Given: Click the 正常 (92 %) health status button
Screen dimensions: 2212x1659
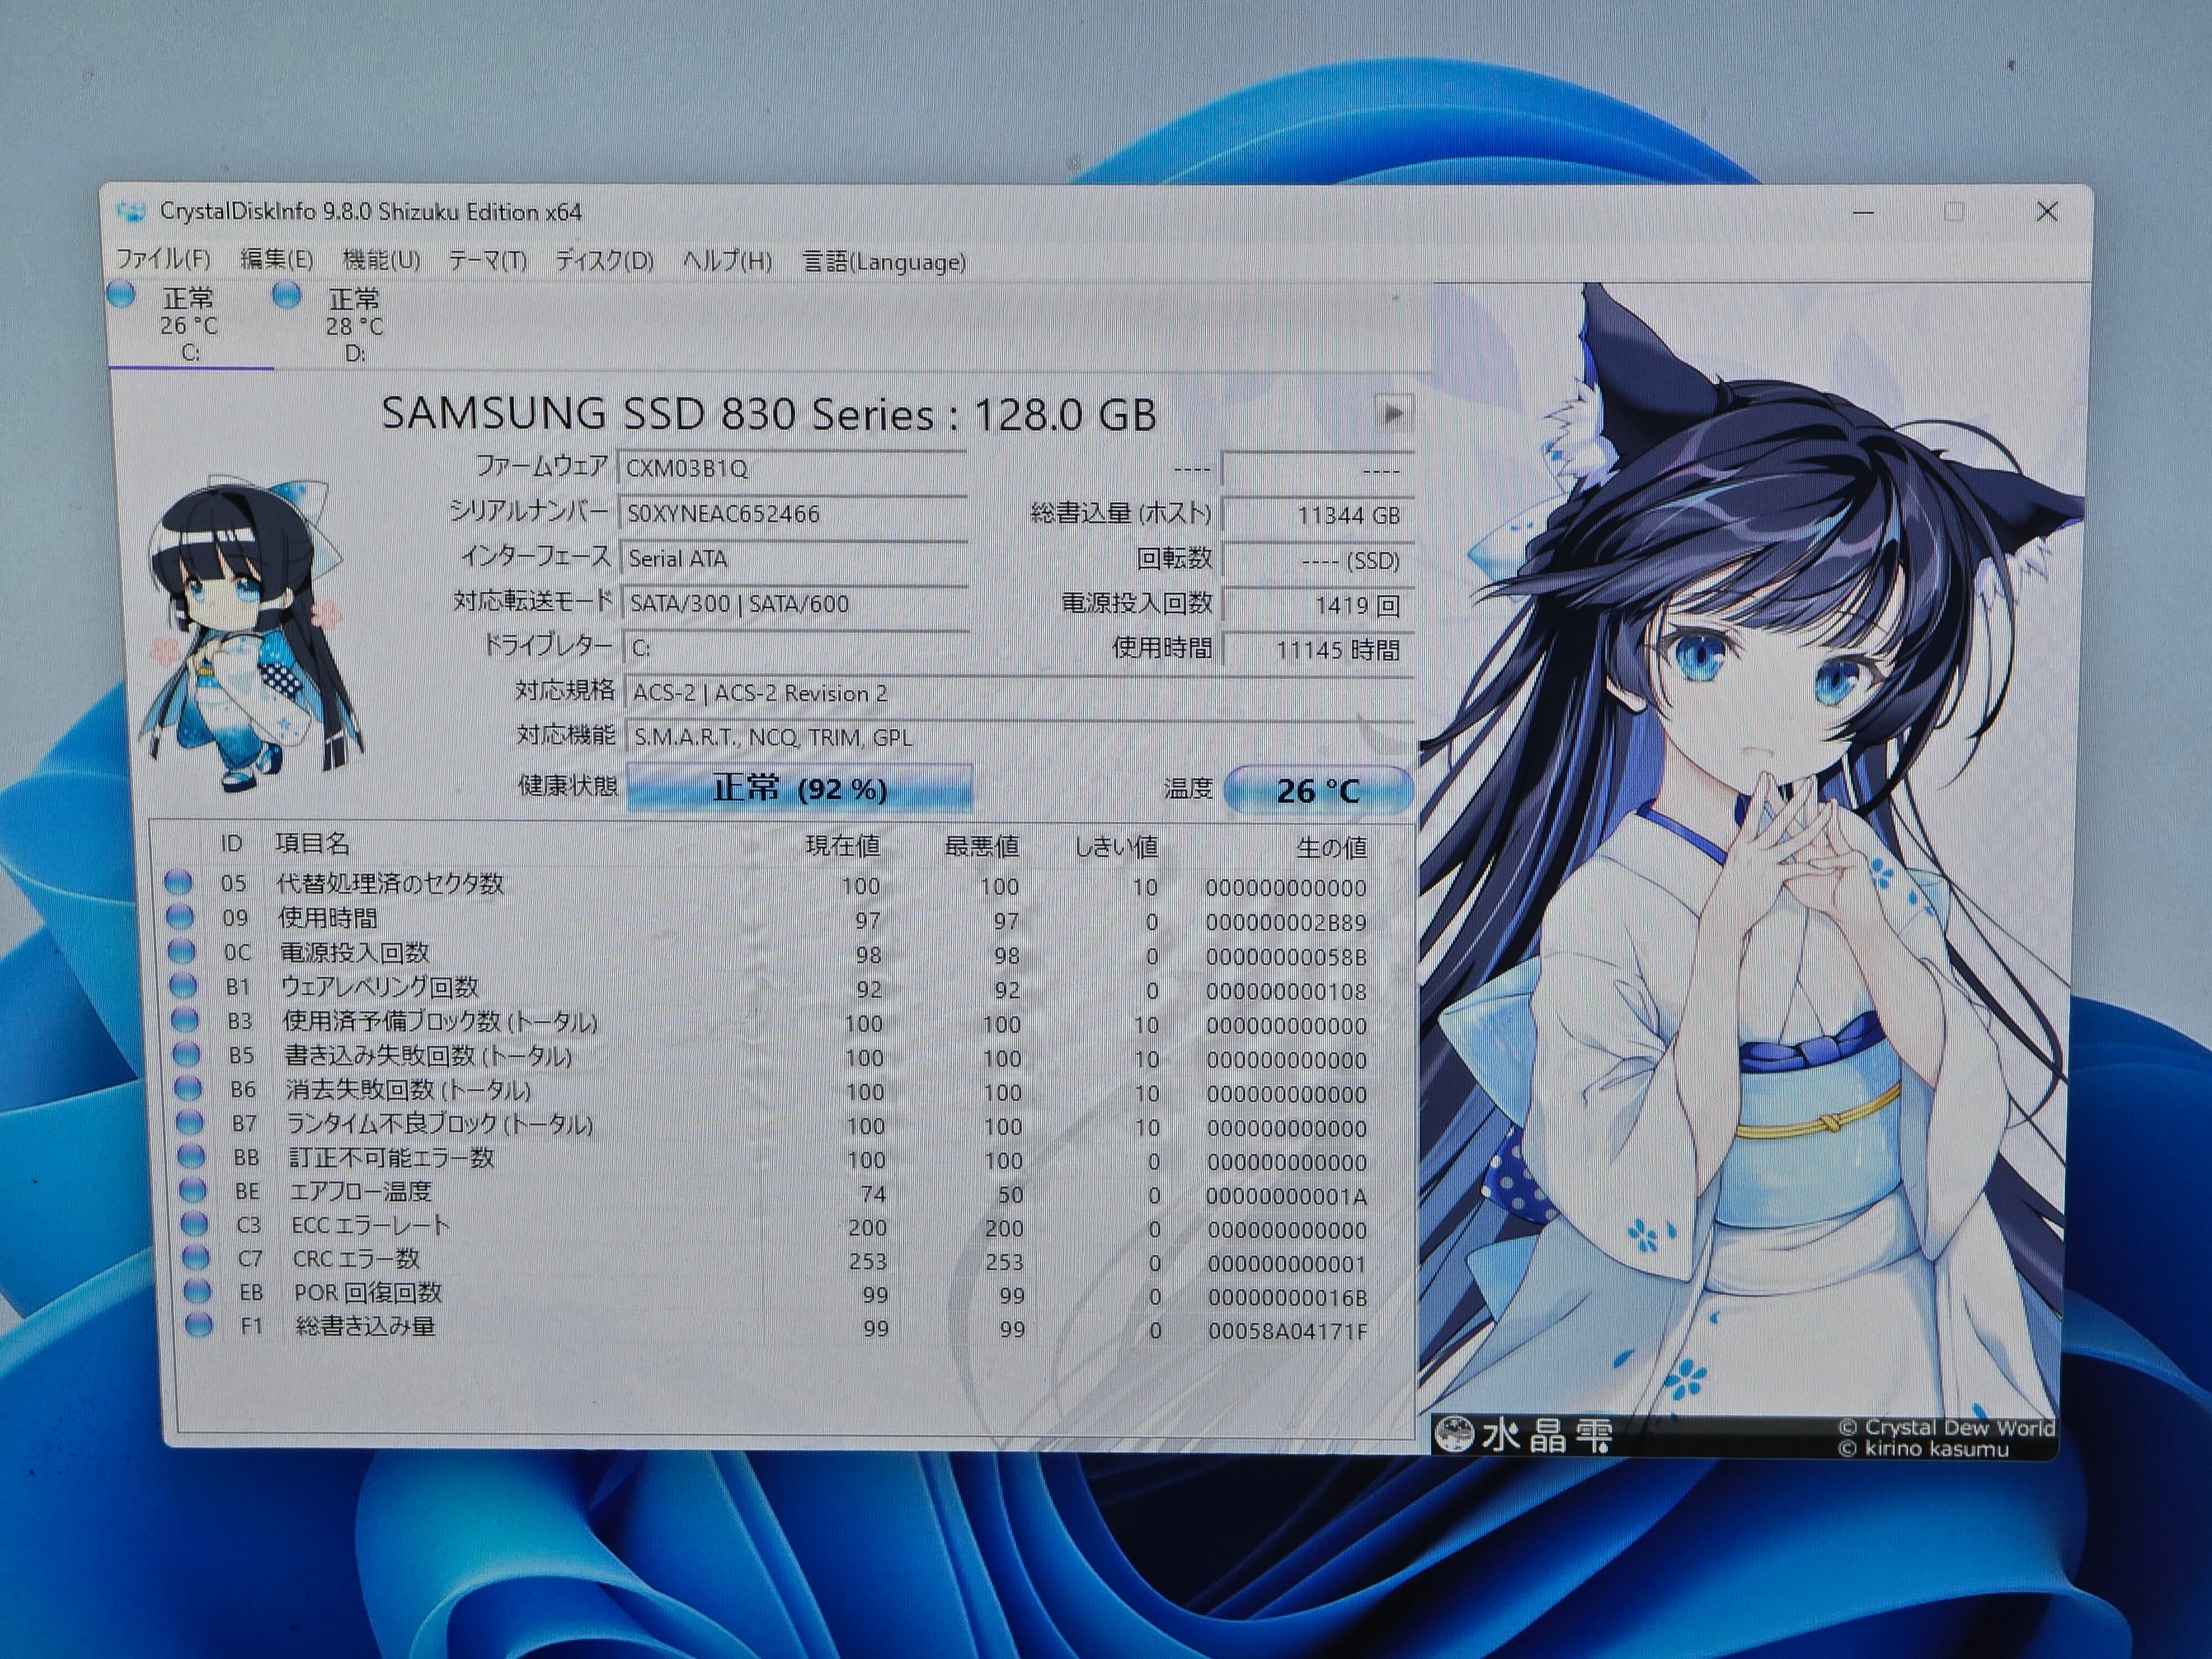Looking at the screenshot, I should tap(799, 789).
